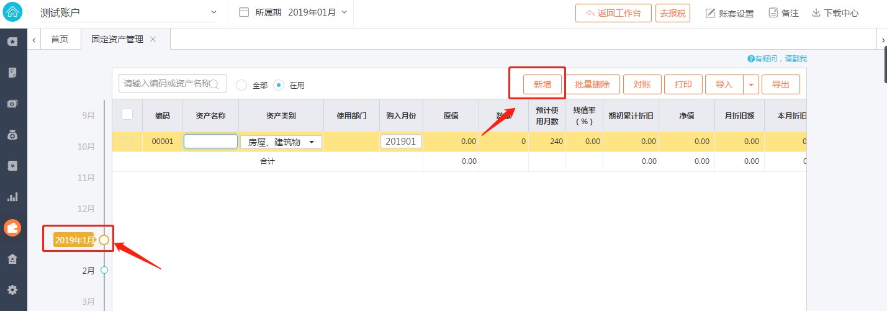The height and width of the screenshot is (311, 887).
Task: Click the 对账 button
Action: pos(642,84)
